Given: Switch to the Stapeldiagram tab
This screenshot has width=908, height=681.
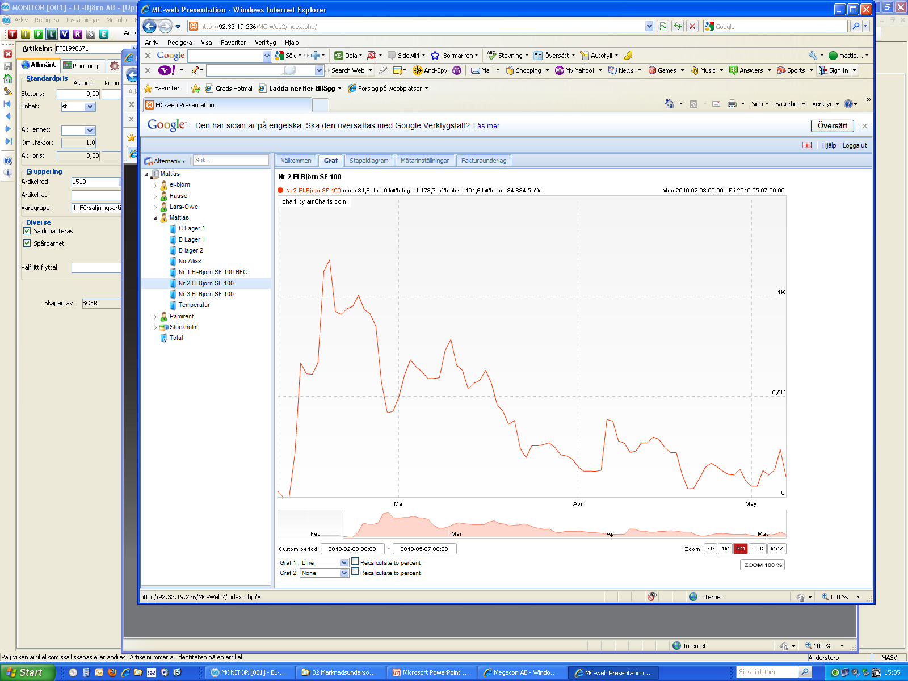Looking at the screenshot, I should pyautogui.click(x=369, y=161).
